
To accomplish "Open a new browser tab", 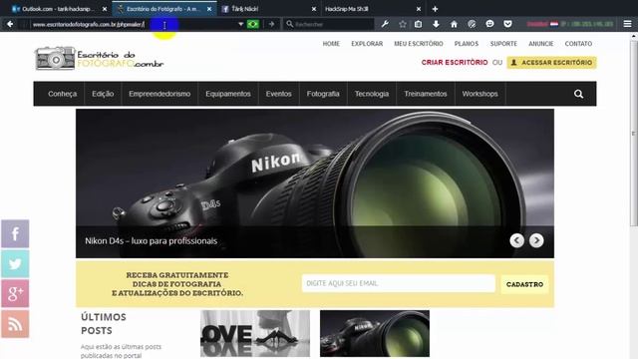I will click(435, 9).
